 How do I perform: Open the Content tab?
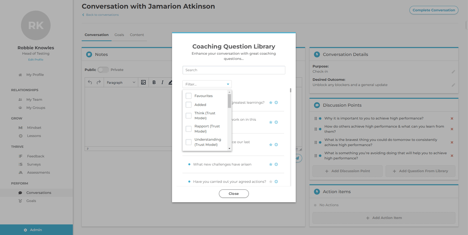(137, 35)
